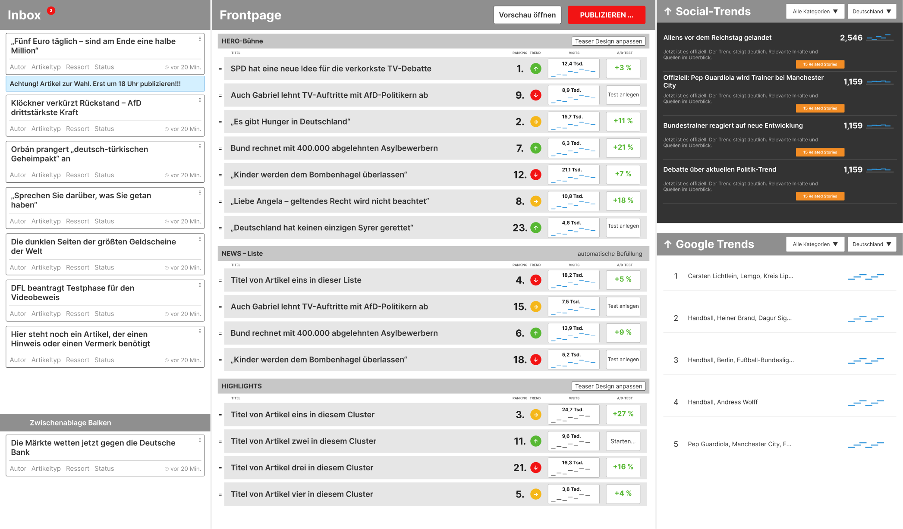Image resolution: width=903 pixels, height=529 pixels.
Task: Click 'Test anlegen' for 'Deutschland hat keinen einzigen Syrer'
Action: click(623, 227)
